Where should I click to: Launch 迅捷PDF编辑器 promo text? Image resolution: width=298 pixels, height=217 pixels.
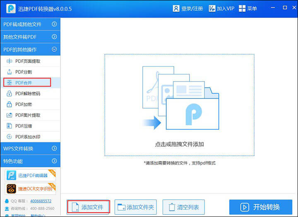(x=33, y=175)
